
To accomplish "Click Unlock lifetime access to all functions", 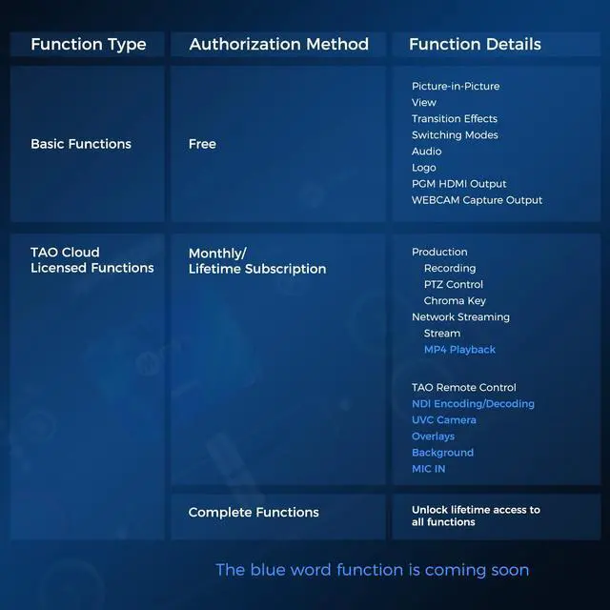I will pyautogui.click(x=476, y=516).
